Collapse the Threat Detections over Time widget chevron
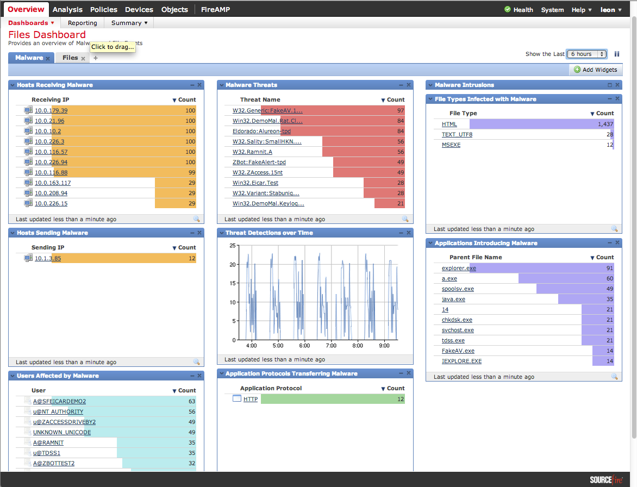Viewport: 637px width, 487px height. [222, 233]
